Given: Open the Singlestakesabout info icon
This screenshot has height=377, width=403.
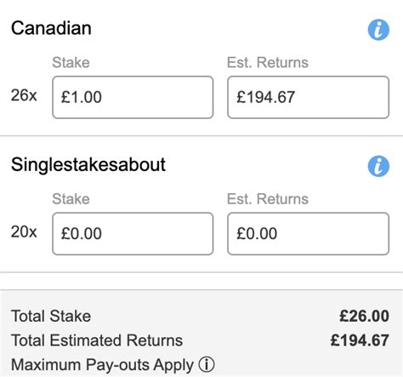Looking at the screenshot, I should pos(378,166).
